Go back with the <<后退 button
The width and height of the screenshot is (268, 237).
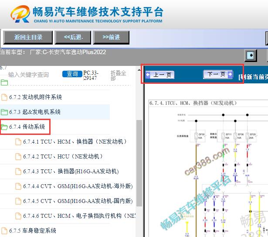point(73,38)
